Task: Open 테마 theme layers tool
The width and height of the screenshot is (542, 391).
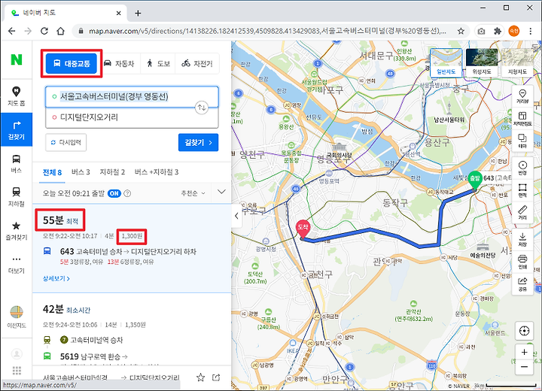Action: tap(522, 141)
